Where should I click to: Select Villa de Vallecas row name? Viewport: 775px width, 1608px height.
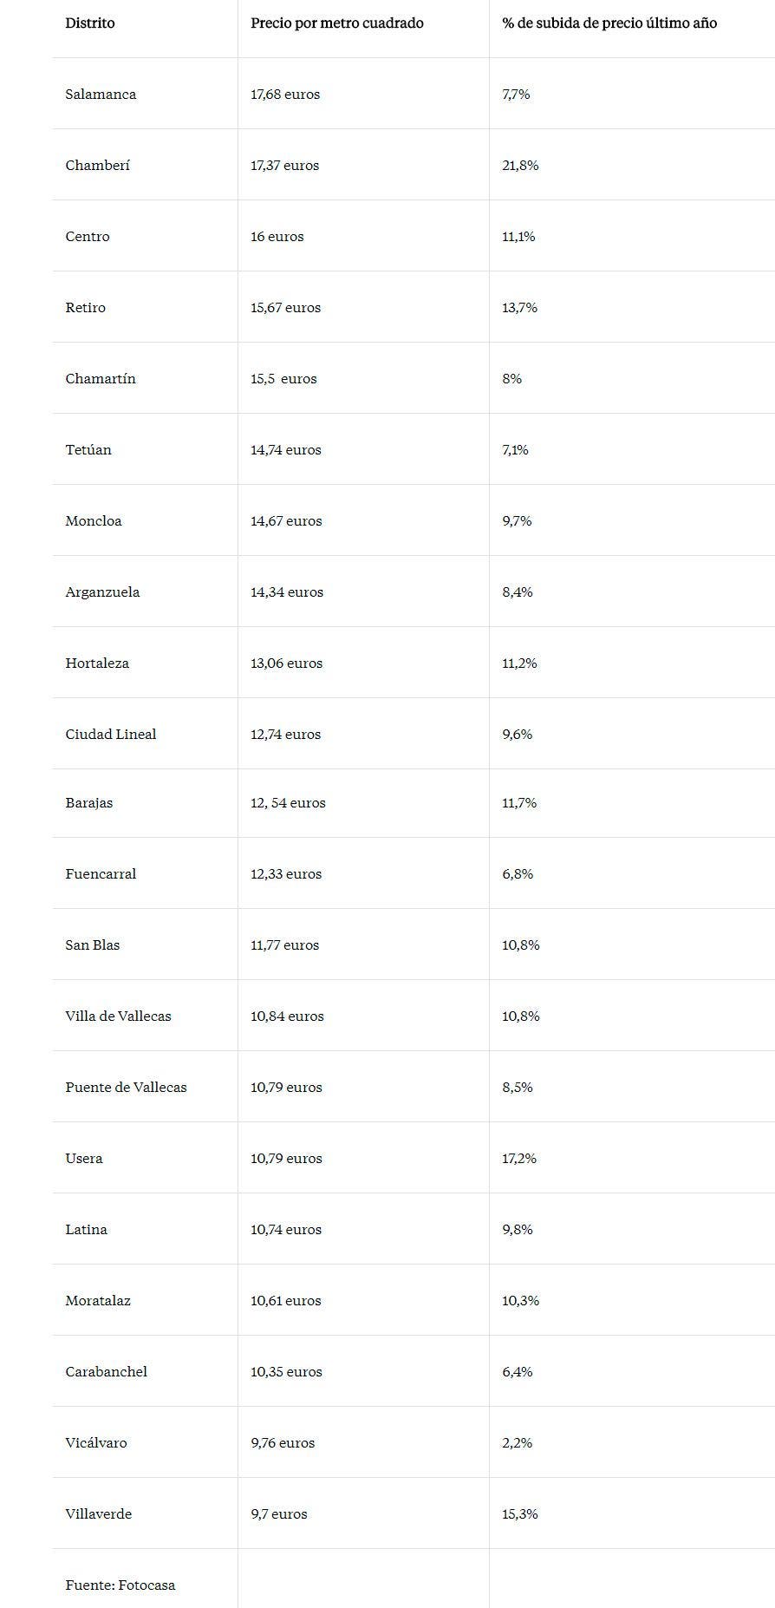119,1016
